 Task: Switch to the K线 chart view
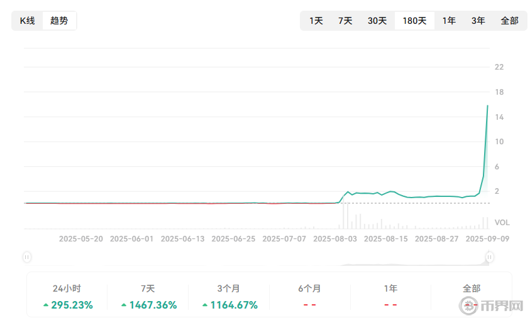pyautogui.click(x=28, y=21)
